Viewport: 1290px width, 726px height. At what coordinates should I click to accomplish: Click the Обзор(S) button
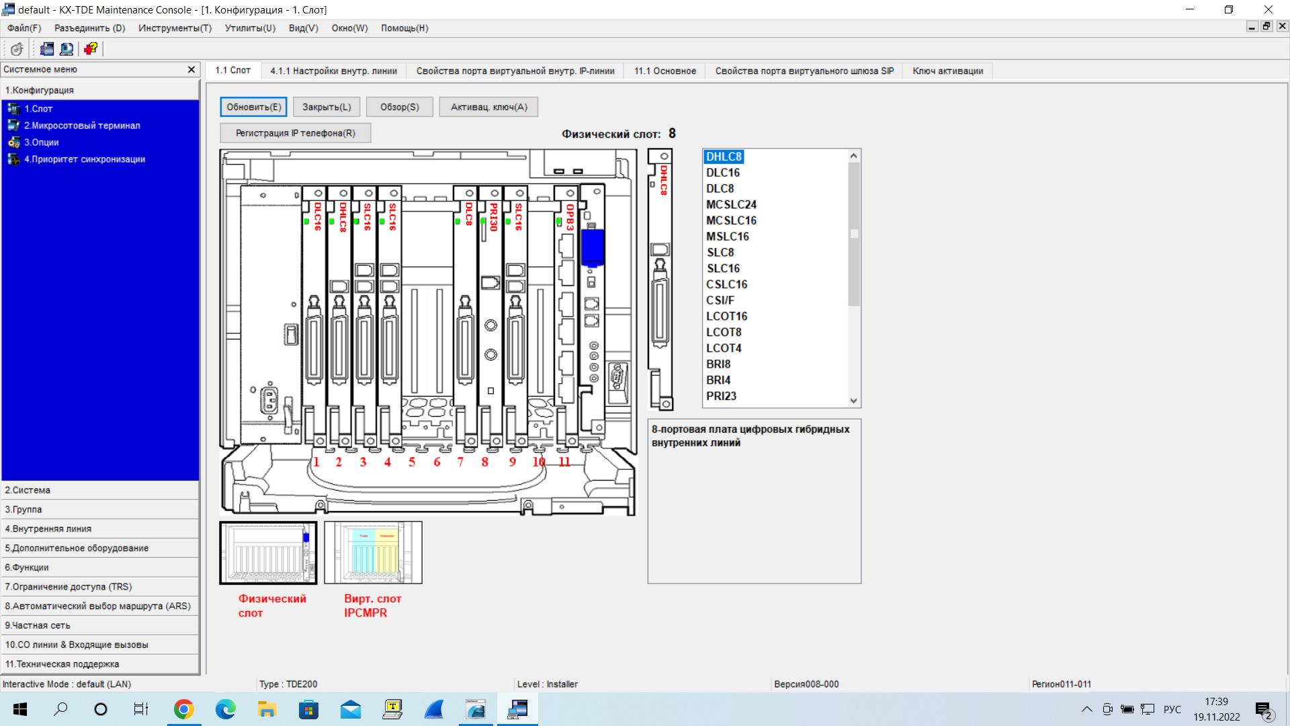point(399,107)
